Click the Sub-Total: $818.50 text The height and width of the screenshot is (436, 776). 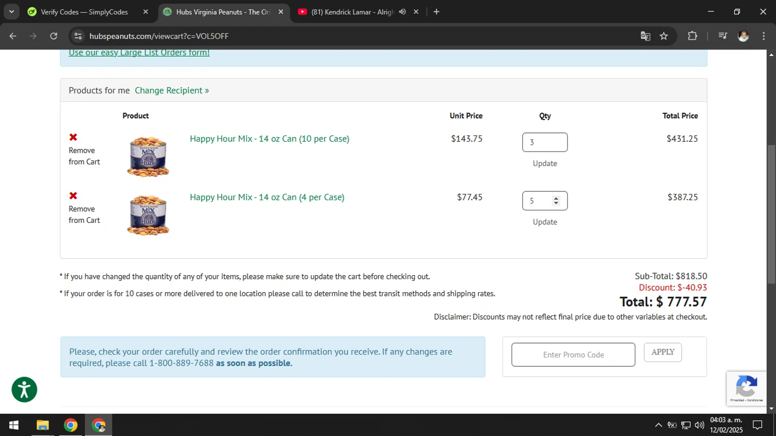coord(671,276)
